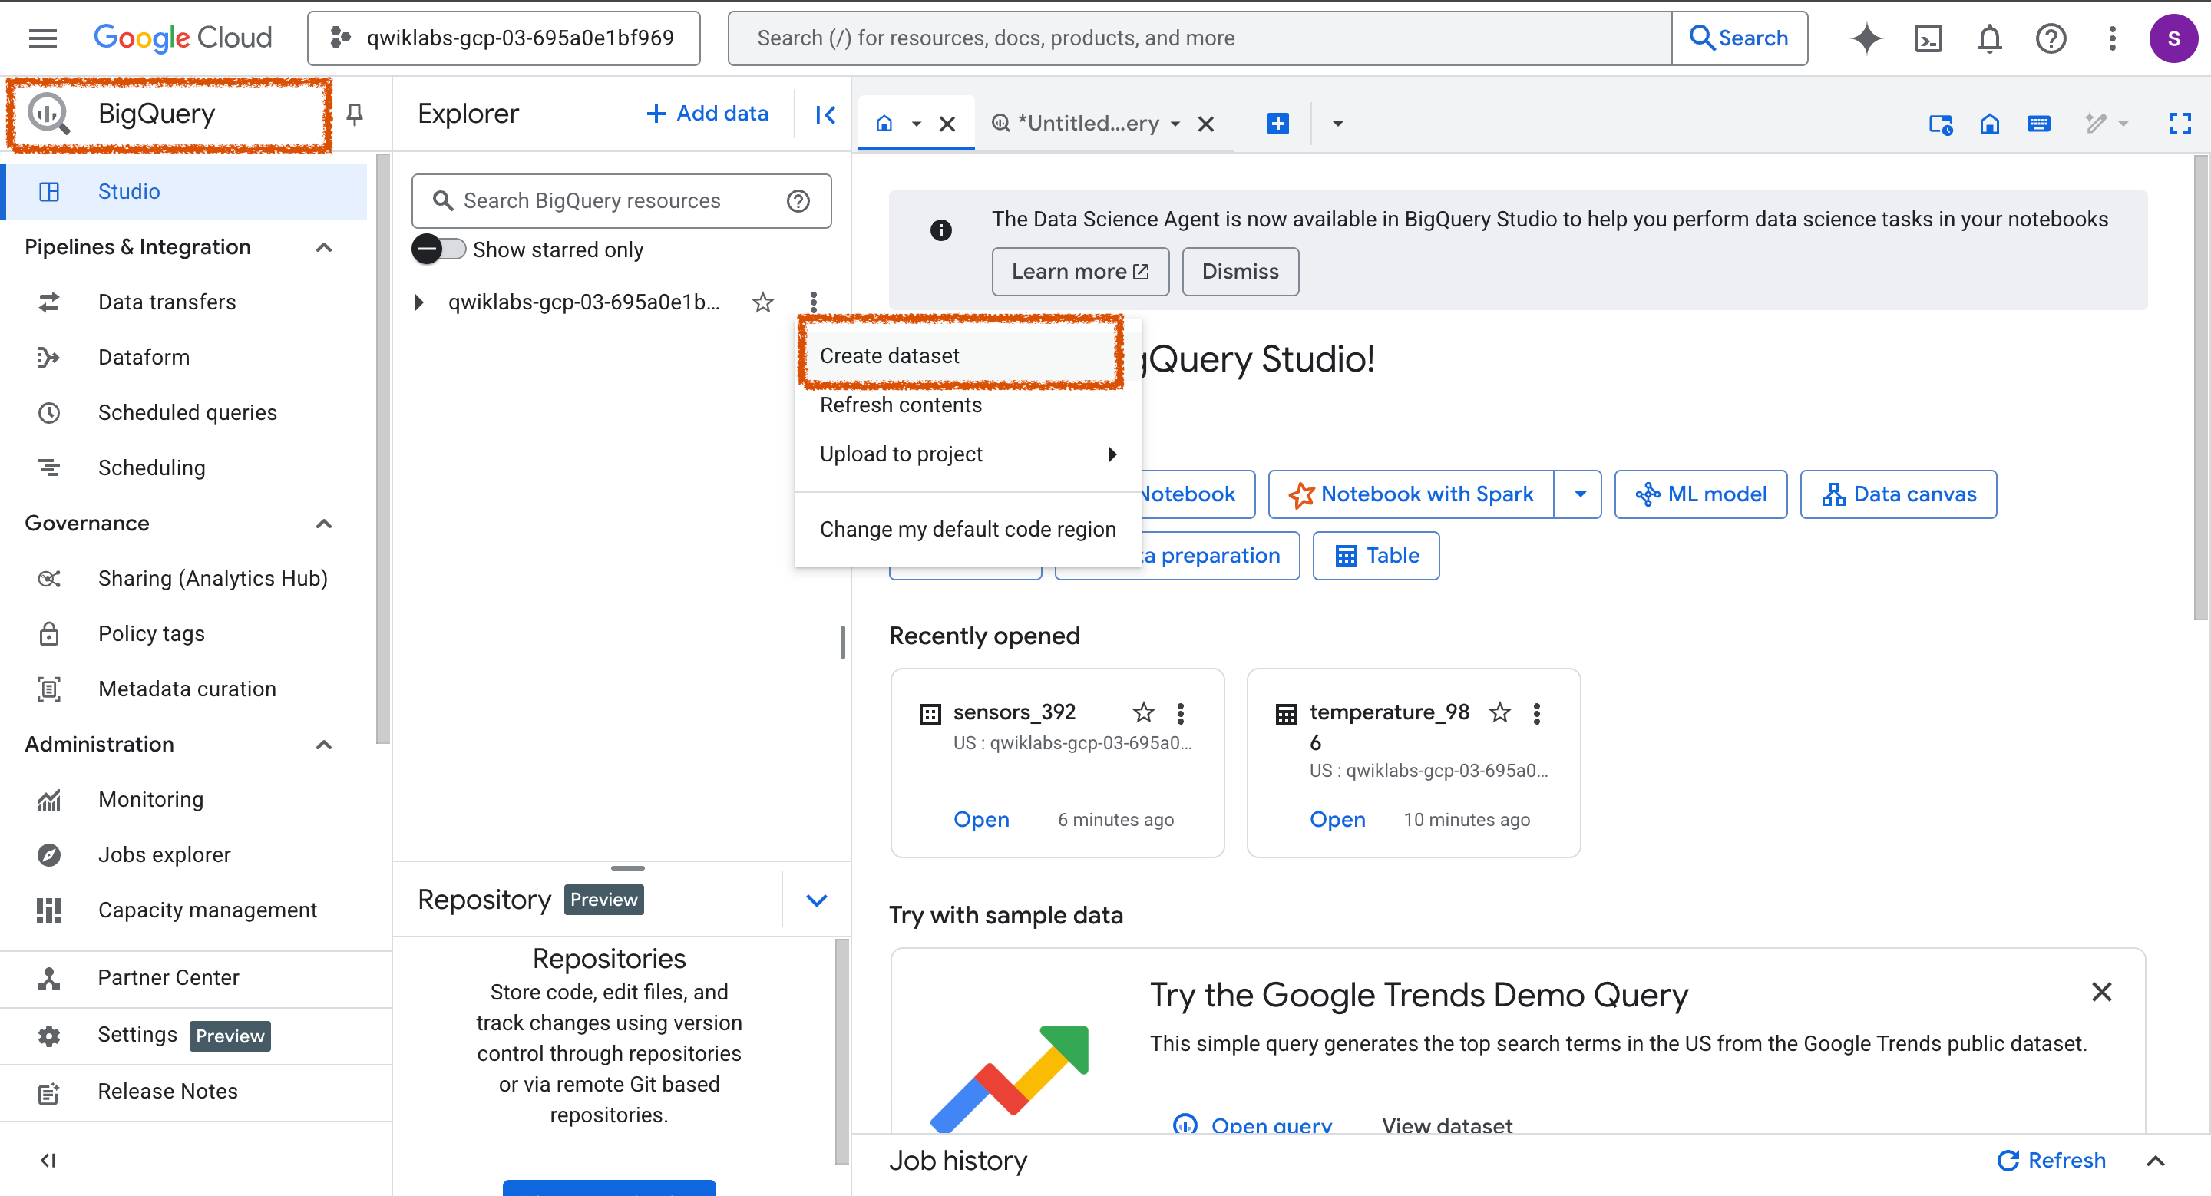Enter full screen mode icon

pos(2180,124)
